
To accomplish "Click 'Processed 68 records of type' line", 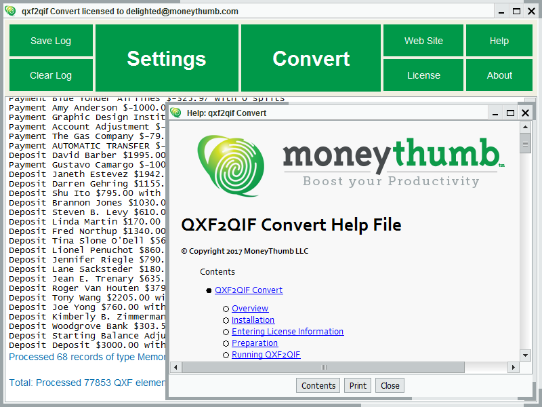I will pyautogui.click(x=87, y=357).
